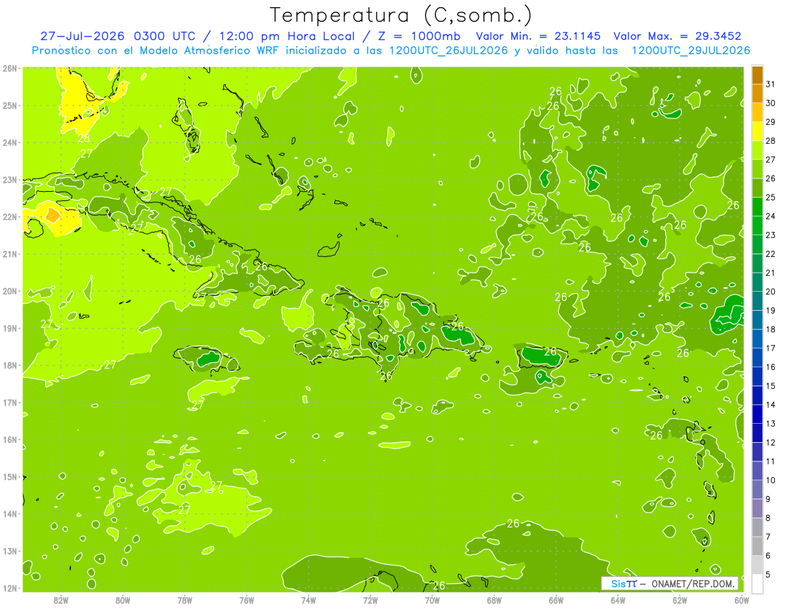
Task: Click the 19N latitude label
Action: pos(9,328)
